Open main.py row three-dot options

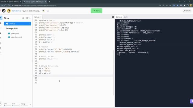(30, 24)
